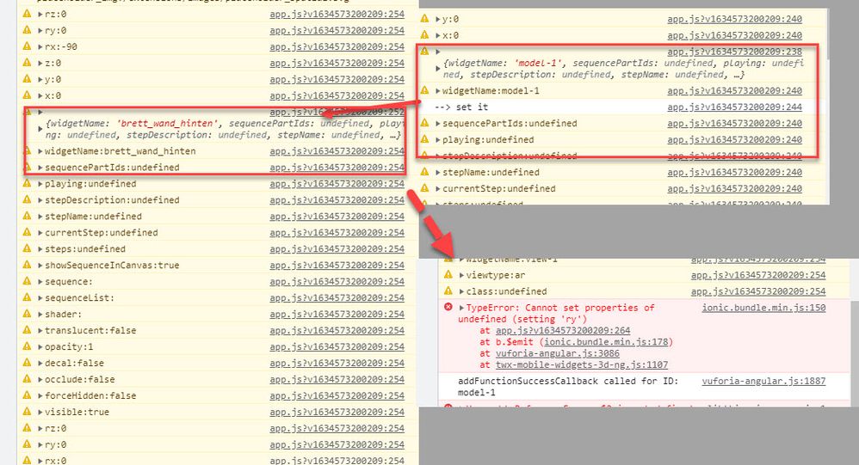Select the occlude:false log text
Screen dimensions: 859x465
tap(80, 379)
